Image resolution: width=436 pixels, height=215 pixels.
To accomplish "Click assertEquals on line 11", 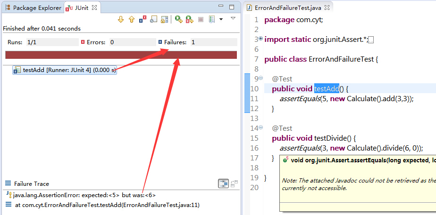I will click(x=300, y=99).
